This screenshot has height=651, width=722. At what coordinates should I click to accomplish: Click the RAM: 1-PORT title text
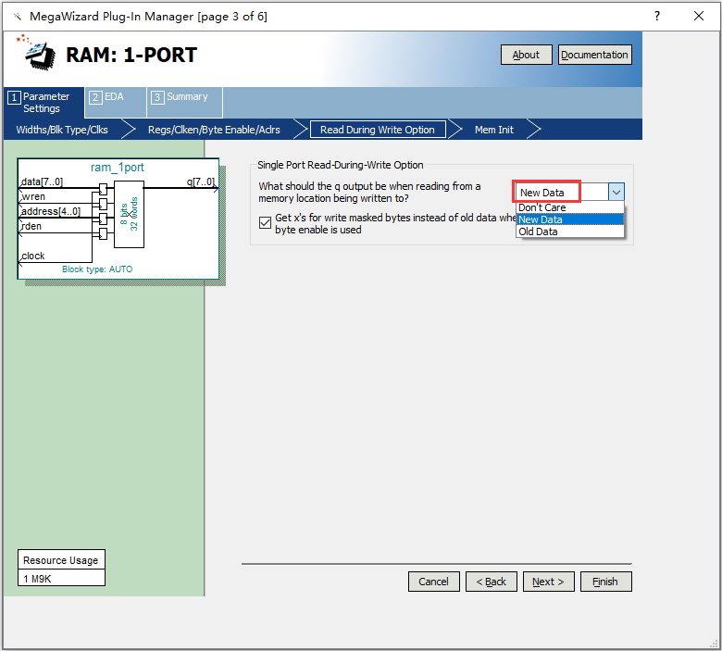pos(131,55)
